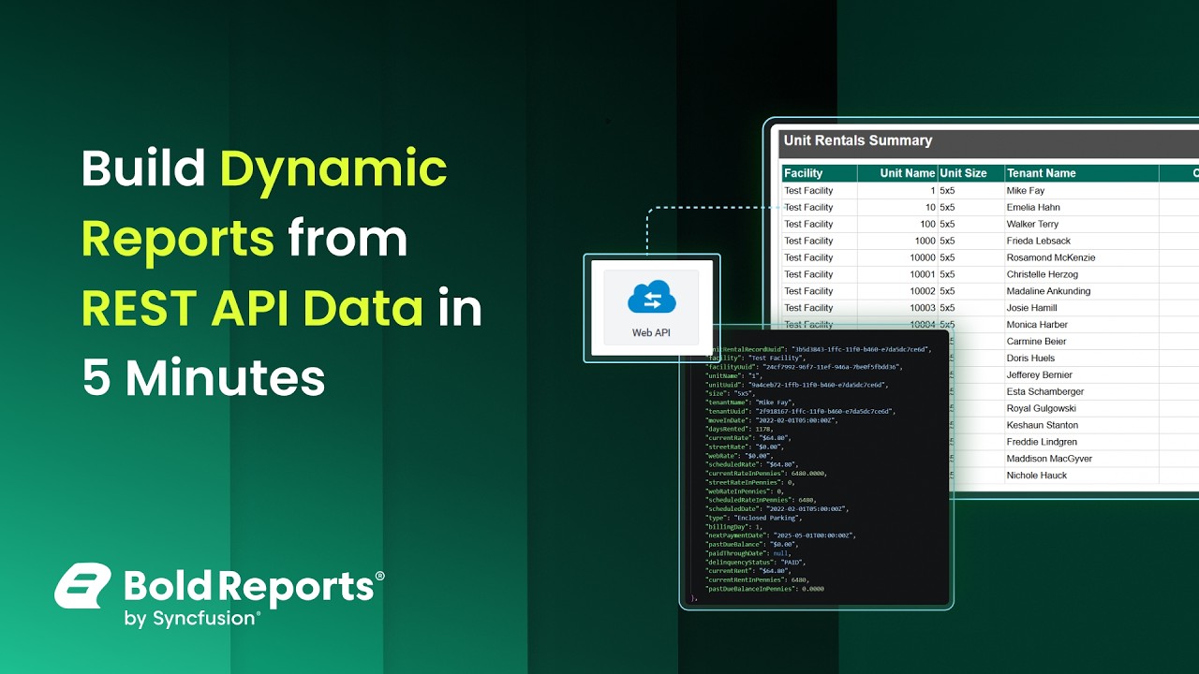Select the Facility column header

pos(820,173)
